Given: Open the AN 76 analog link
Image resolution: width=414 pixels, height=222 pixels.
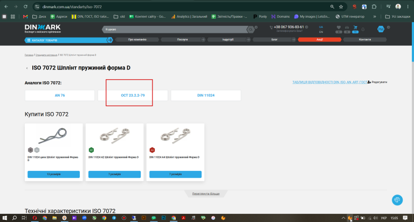Looking at the screenshot, I should (60, 95).
